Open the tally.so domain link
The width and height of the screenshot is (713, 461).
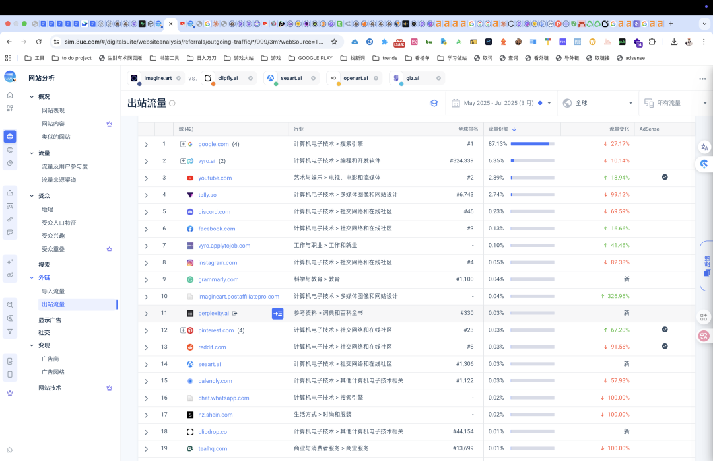pos(207,195)
